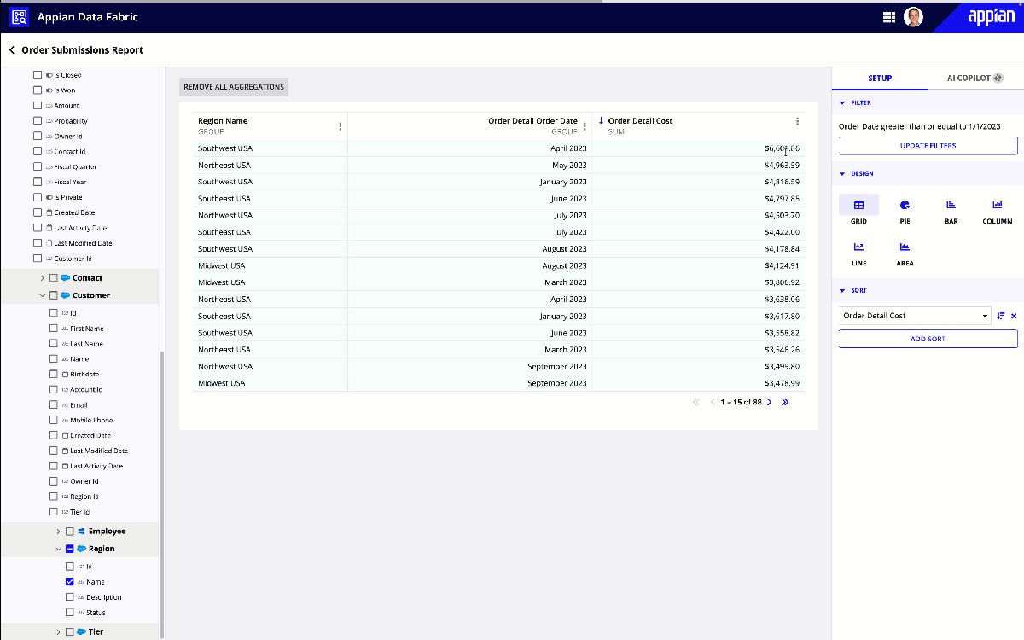Viewport: 1024px width, 640px height.
Task: Remove the Order Detail Cost sort
Action: pyautogui.click(x=1014, y=316)
